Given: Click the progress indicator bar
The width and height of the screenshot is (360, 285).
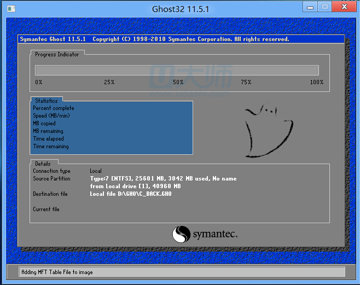Looking at the screenshot, I should [x=177, y=70].
